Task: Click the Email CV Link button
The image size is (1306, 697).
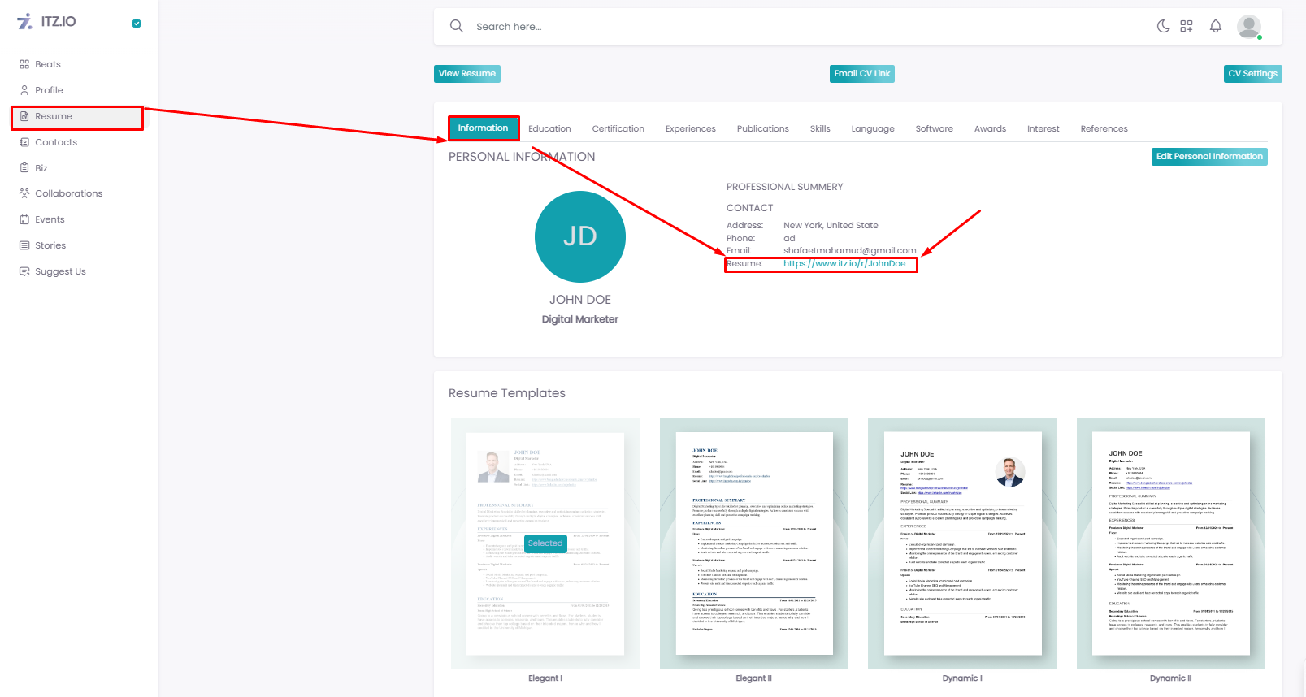Action: tap(861, 74)
